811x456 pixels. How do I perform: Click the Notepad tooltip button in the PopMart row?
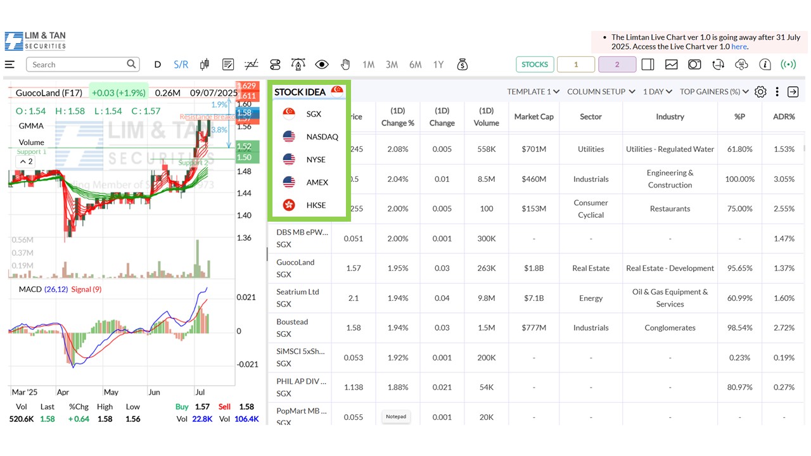pyautogui.click(x=396, y=417)
